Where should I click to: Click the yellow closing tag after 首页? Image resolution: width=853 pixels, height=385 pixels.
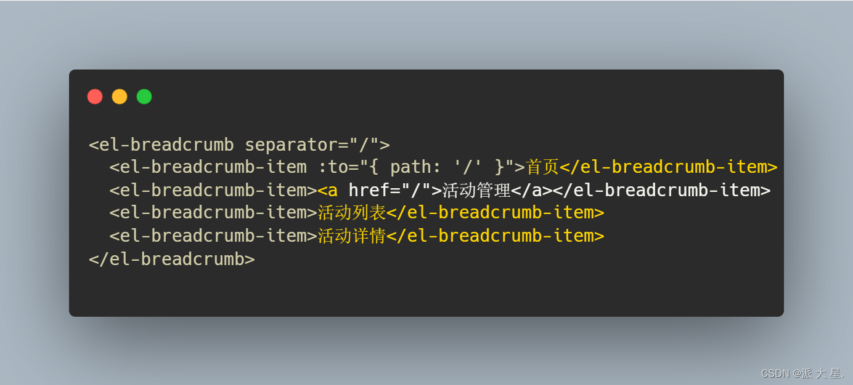point(668,167)
